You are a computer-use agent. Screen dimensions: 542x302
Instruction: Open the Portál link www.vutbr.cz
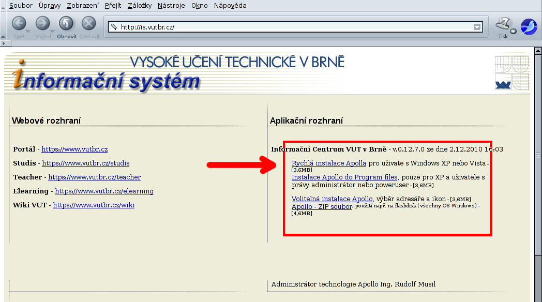click(74, 149)
